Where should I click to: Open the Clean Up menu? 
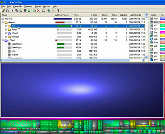click(x=18, y=7)
